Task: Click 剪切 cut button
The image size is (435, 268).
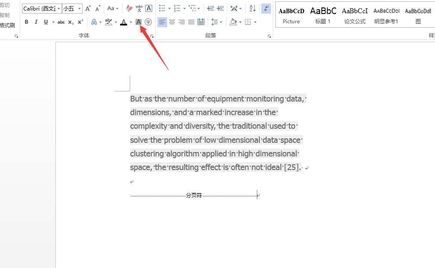Action: (x=5, y=5)
